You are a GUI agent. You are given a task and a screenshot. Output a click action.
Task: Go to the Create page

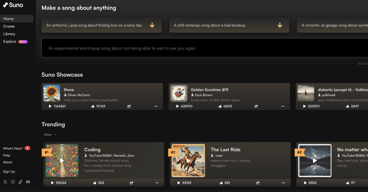[x=9, y=26]
